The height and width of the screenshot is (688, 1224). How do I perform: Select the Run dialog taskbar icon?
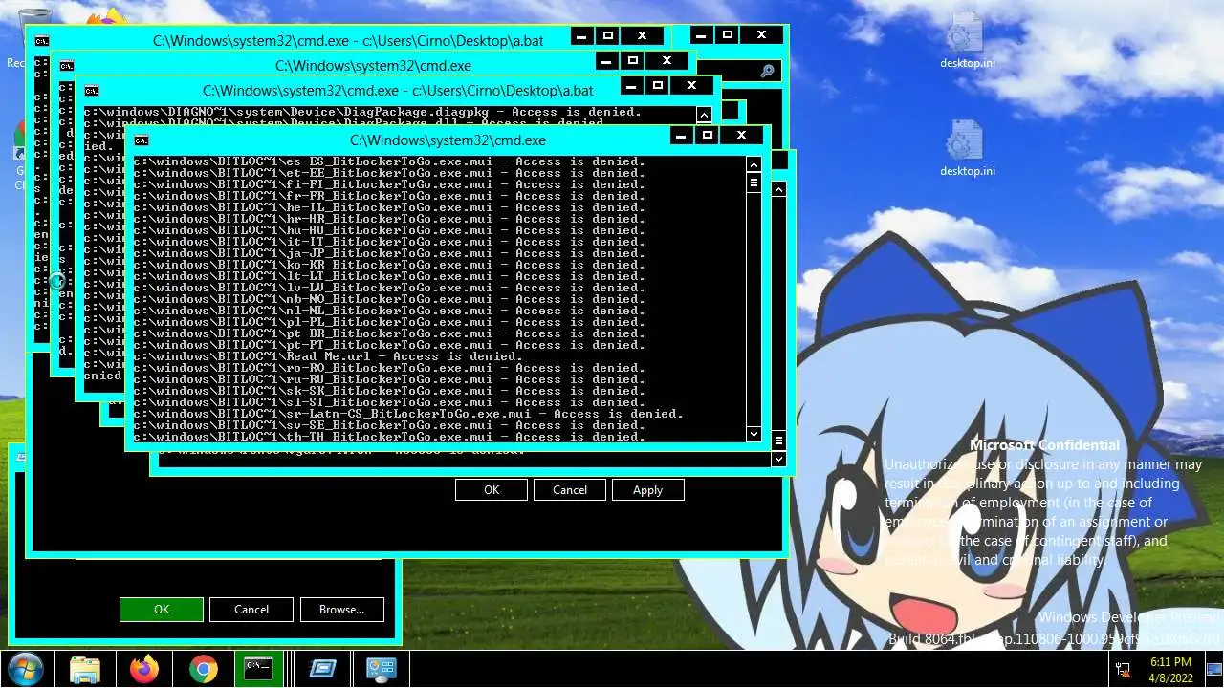323,670
